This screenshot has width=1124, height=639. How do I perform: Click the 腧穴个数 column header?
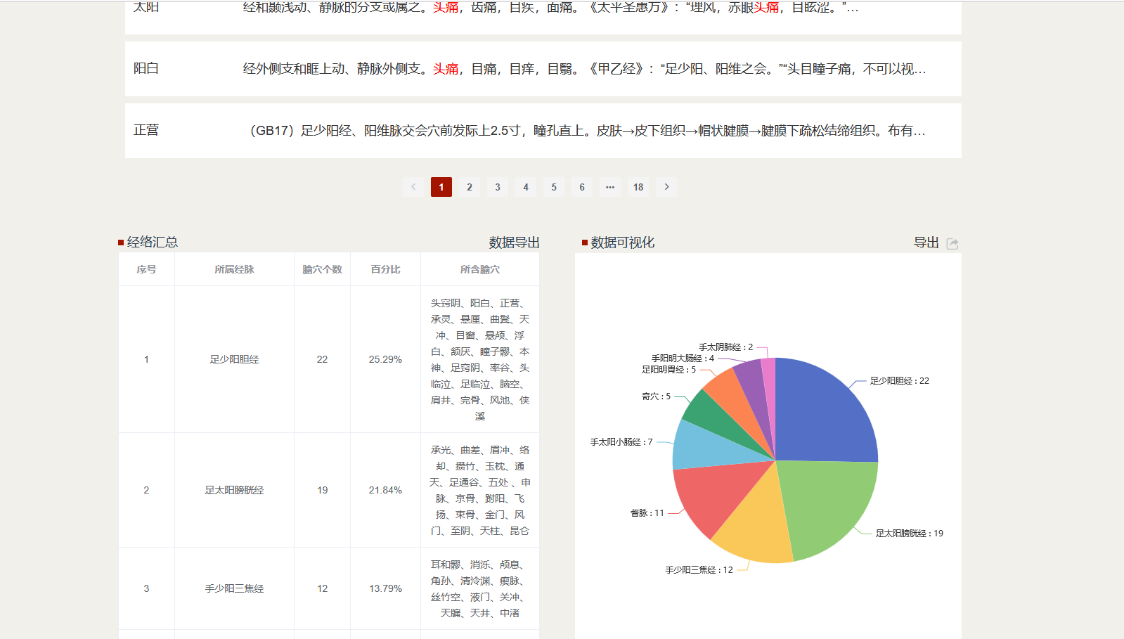click(x=322, y=269)
